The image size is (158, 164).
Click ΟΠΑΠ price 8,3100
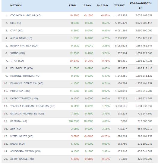75,31
